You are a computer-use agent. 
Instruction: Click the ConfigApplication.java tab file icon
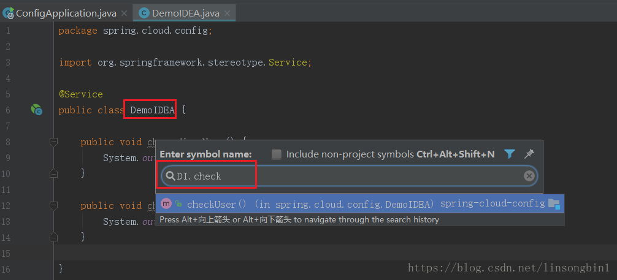click(x=8, y=13)
